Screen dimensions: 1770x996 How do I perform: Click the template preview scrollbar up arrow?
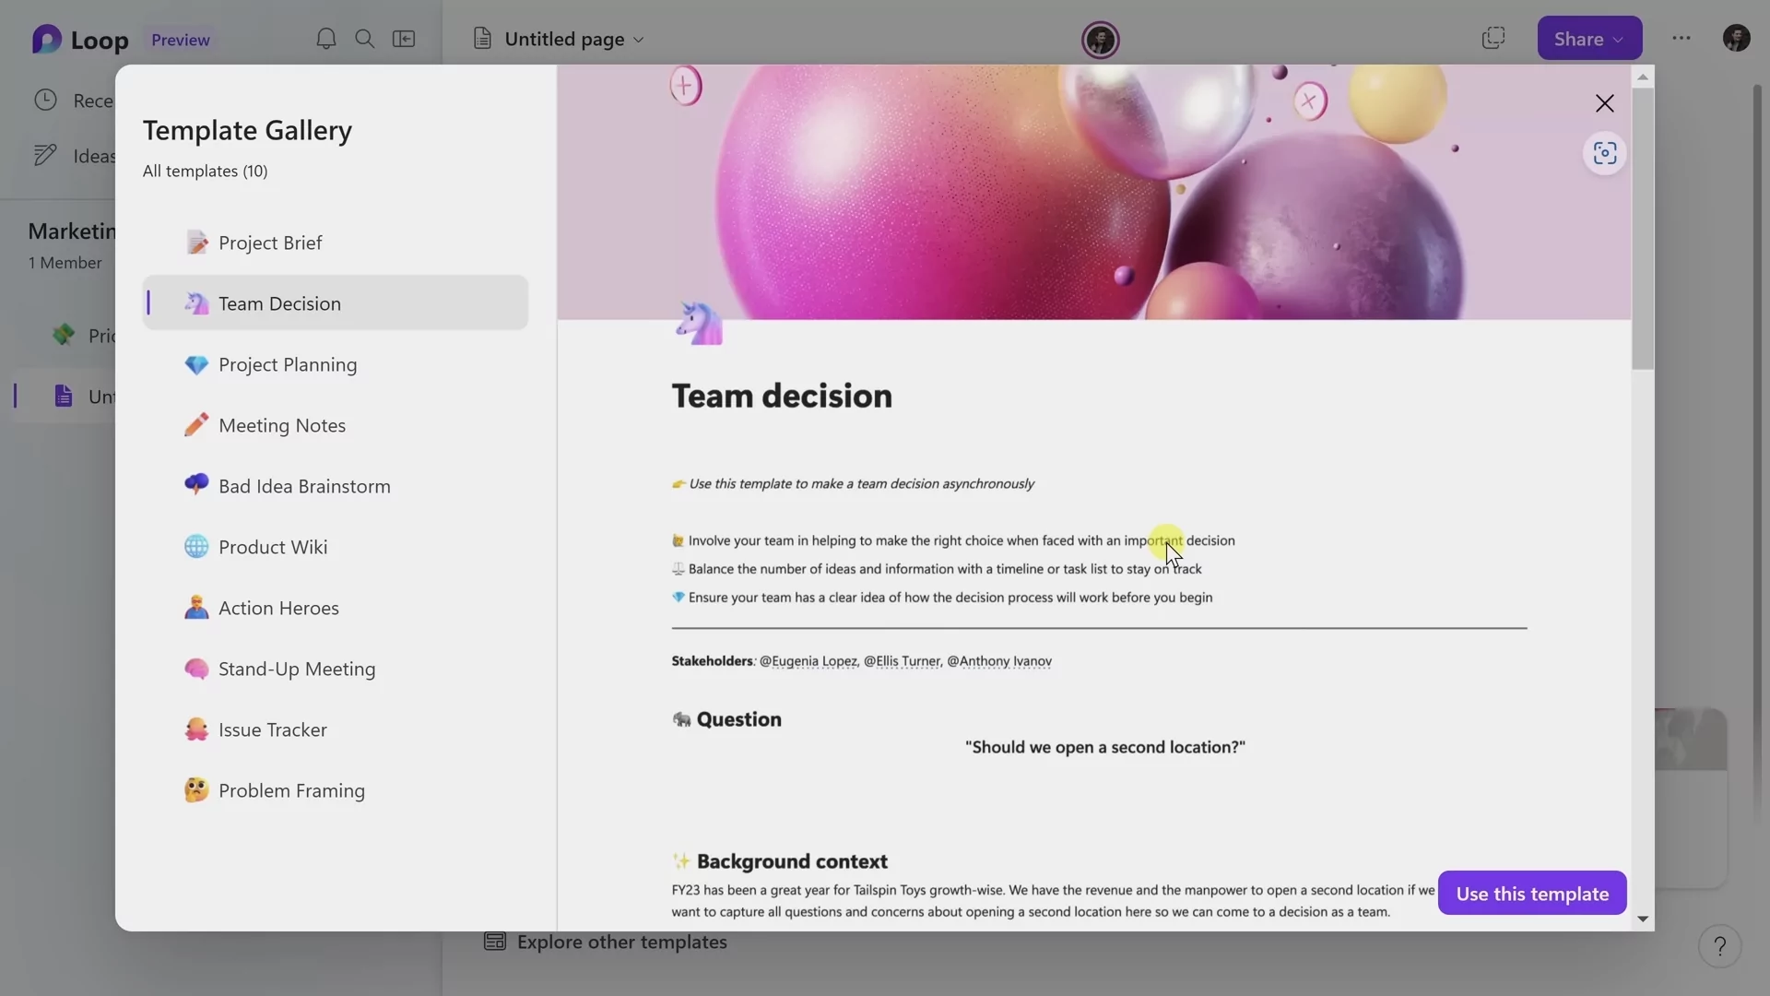tap(1643, 77)
